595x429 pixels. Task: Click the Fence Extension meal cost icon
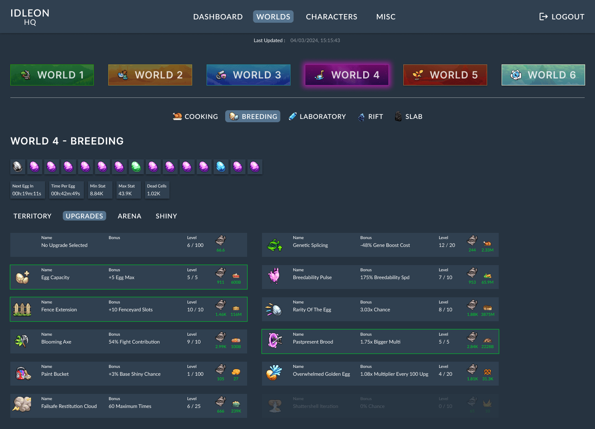pyautogui.click(x=236, y=308)
